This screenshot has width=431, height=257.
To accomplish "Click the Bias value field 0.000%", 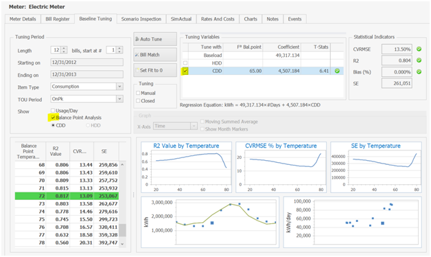I will (x=397, y=72).
